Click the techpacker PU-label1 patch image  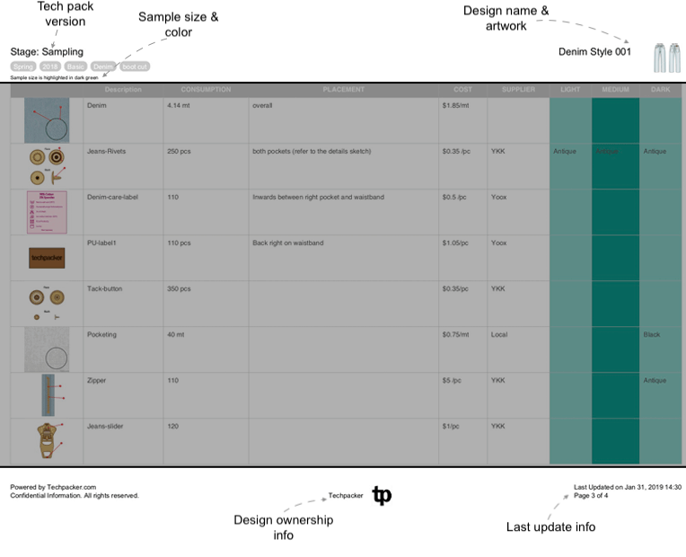click(47, 258)
